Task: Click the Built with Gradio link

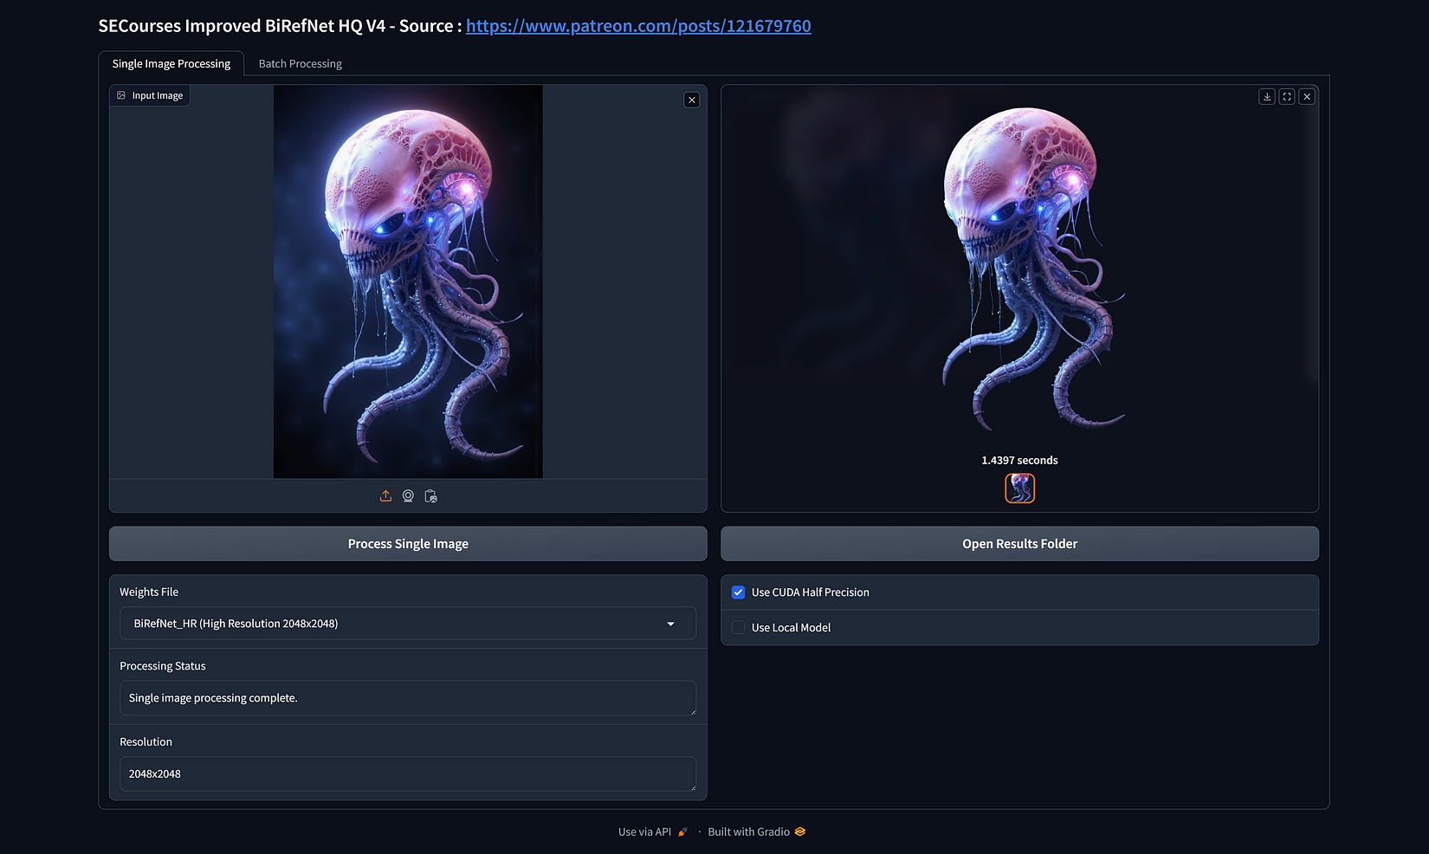Action: pos(757,831)
